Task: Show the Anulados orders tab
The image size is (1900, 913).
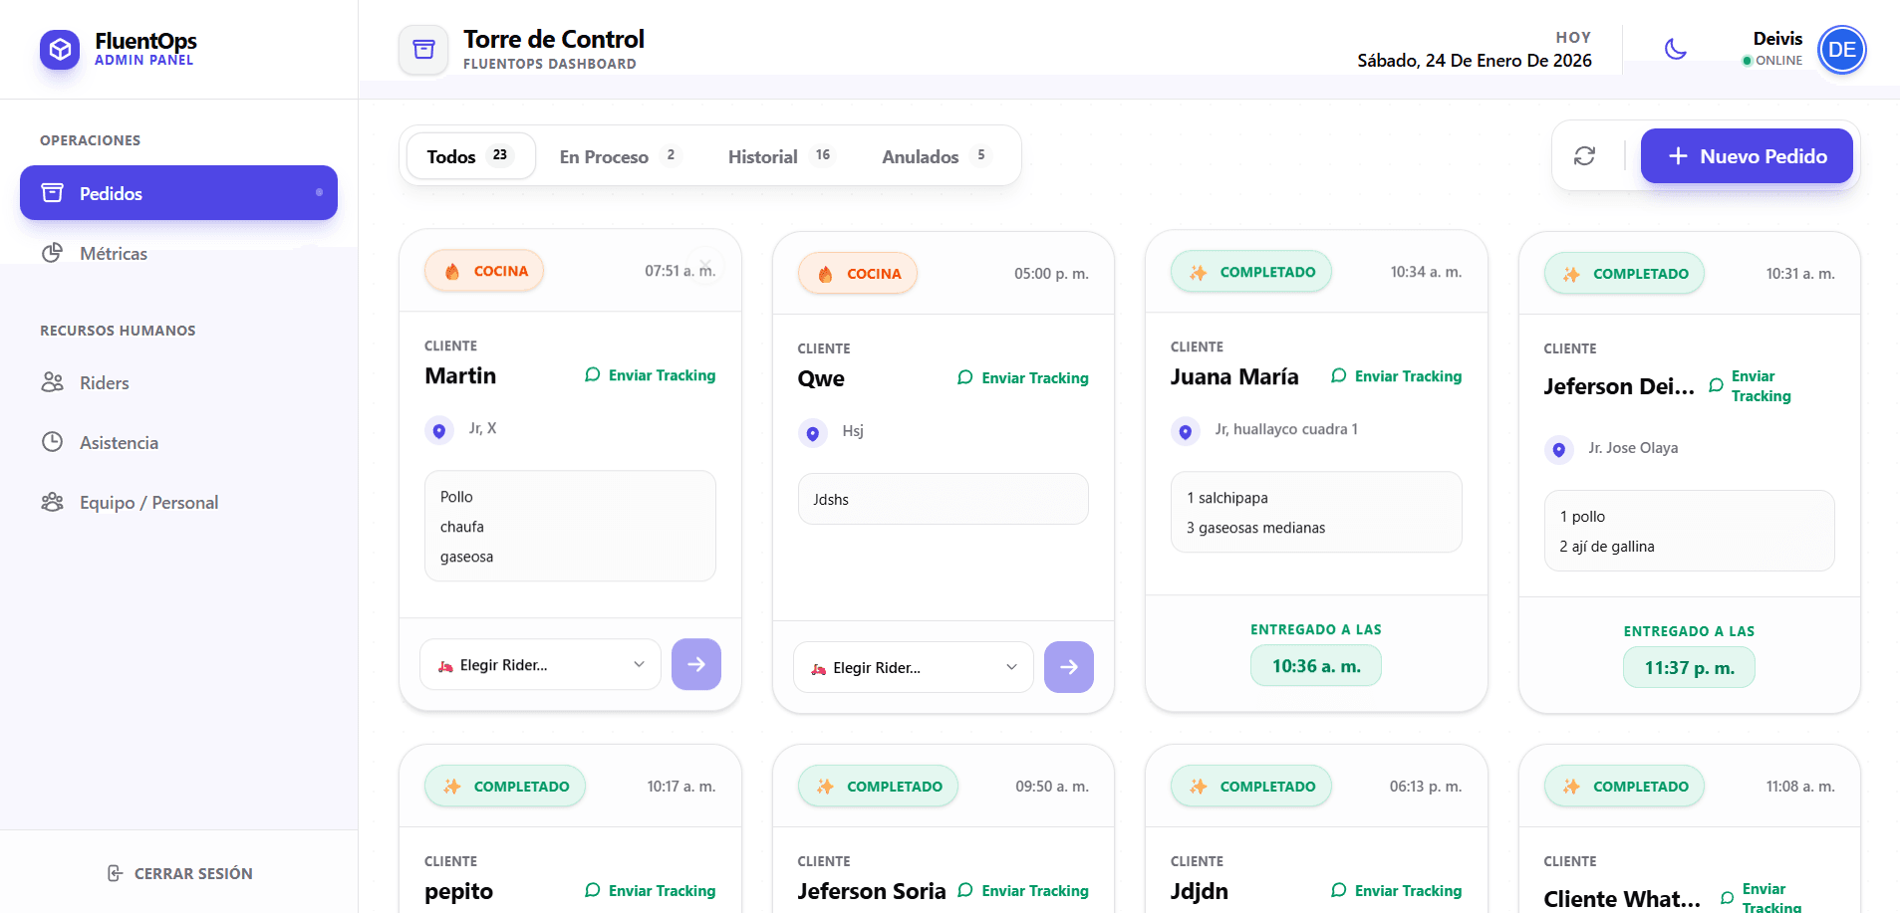Action: point(934,156)
